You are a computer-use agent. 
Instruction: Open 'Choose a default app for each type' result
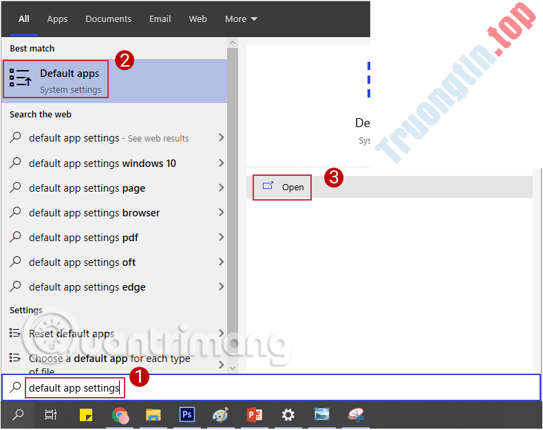click(114, 361)
